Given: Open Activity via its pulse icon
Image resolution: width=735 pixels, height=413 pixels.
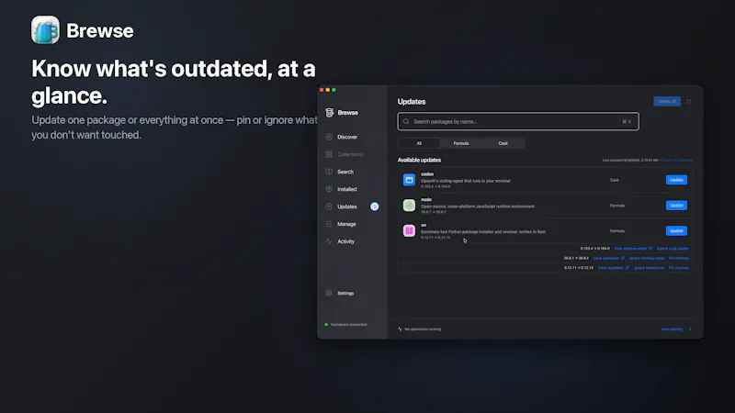Looking at the screenshot, I should pos(329,241).
